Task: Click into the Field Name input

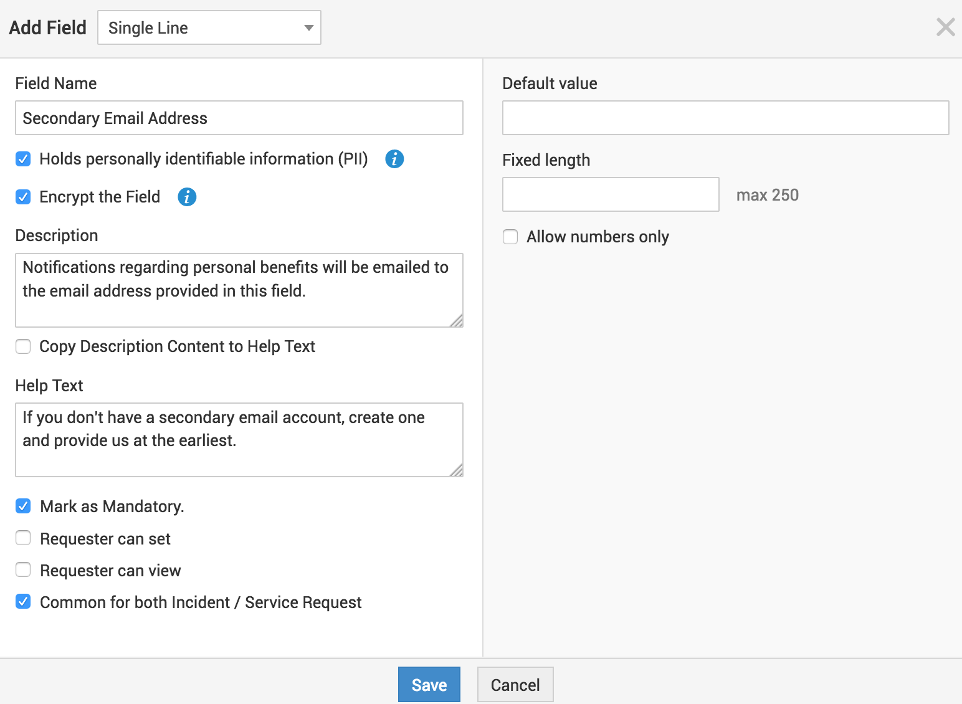Action: (x=239, y=118)
